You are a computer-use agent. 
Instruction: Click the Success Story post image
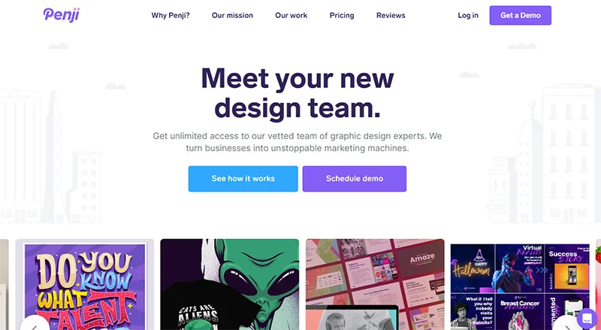[567, 268]
